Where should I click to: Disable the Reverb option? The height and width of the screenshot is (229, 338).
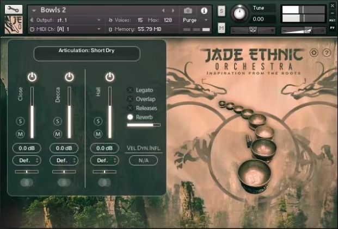point(130,117)
